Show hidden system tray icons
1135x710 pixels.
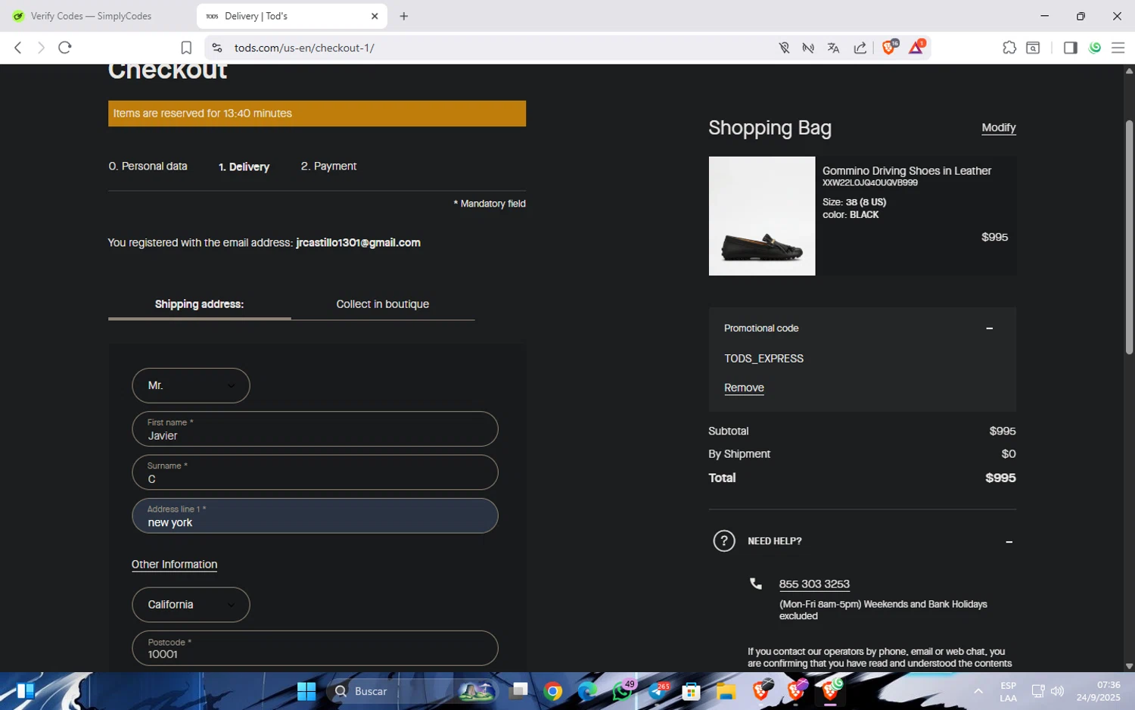pyautogui.click(x=978, y=691)
